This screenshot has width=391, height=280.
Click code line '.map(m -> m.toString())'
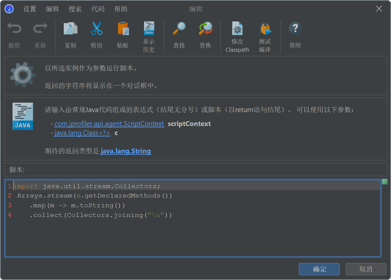77,205
